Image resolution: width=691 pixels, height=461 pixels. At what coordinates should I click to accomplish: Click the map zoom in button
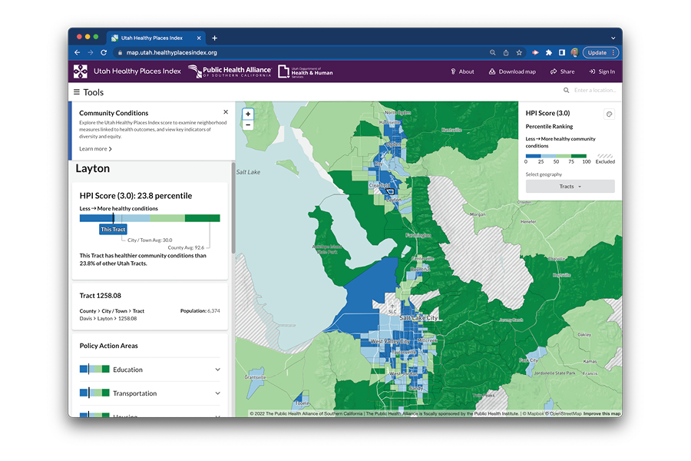pyautogui.click(x=247, y=113)
